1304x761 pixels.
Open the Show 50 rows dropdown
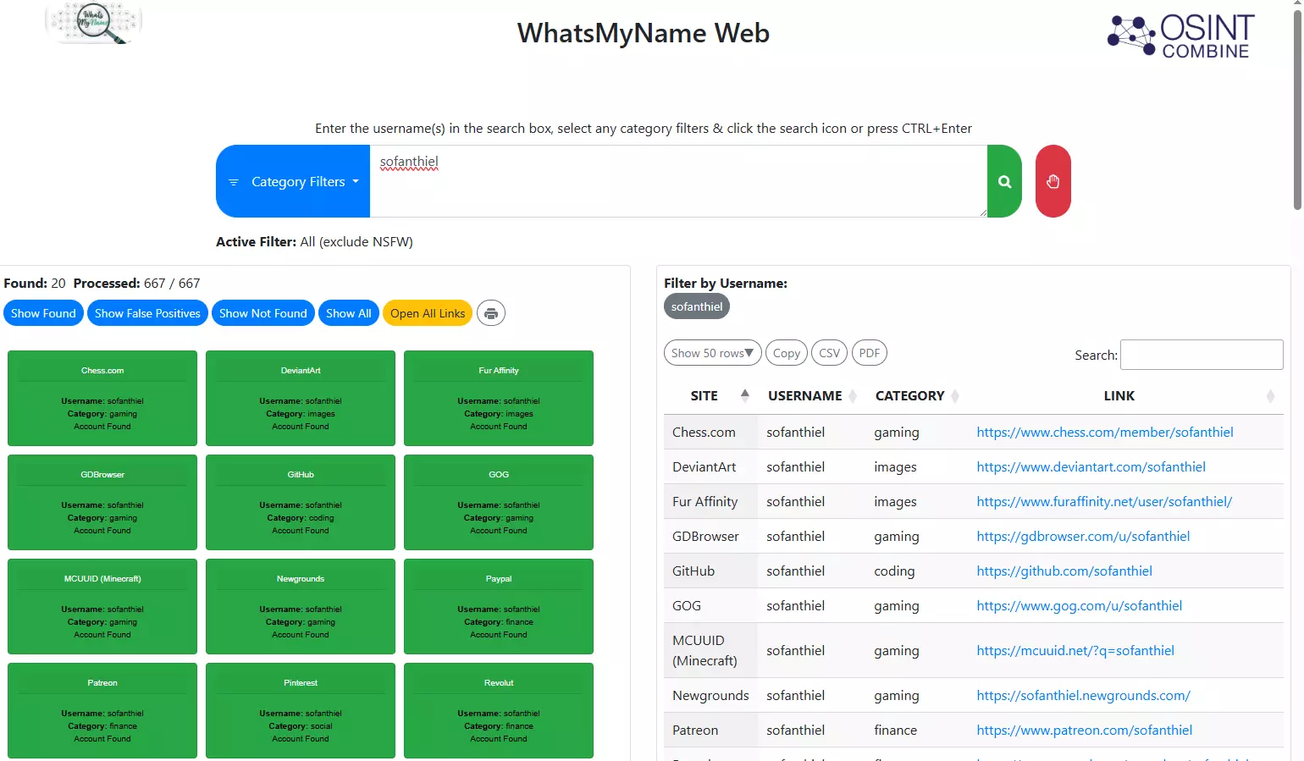(x=713, y=353)
